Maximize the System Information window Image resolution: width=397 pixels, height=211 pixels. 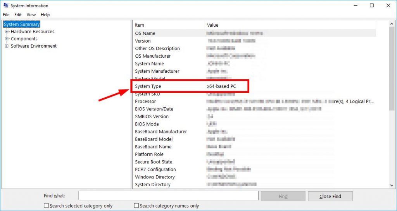point(372,5)
